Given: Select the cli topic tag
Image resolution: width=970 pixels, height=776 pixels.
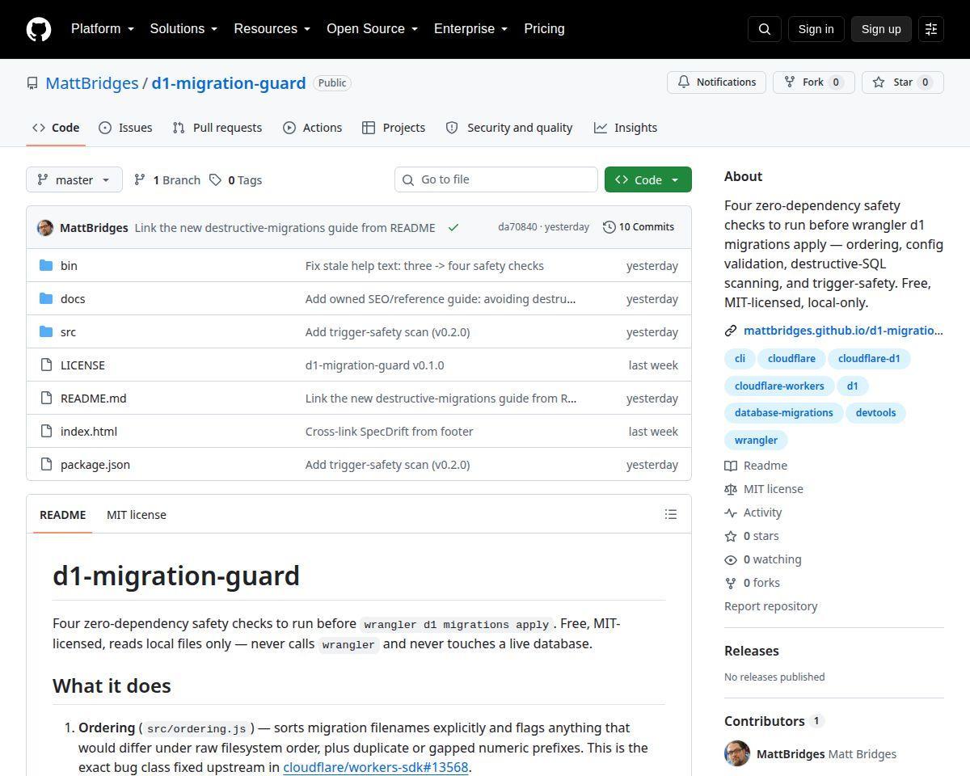Looking at the screenshot, I should pyautogui.click(x=740, y=359).
